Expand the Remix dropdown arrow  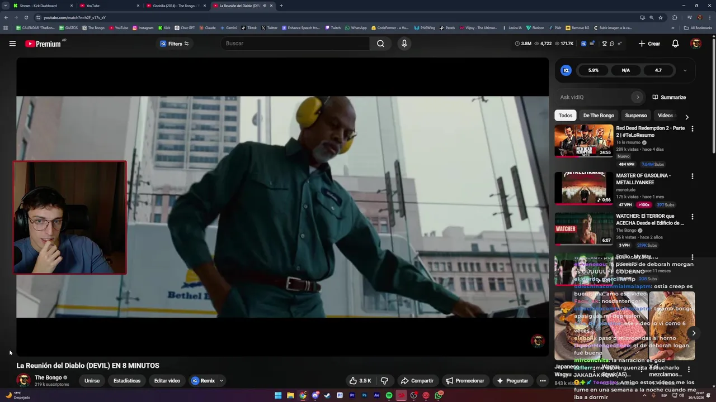tap(221, 381)
